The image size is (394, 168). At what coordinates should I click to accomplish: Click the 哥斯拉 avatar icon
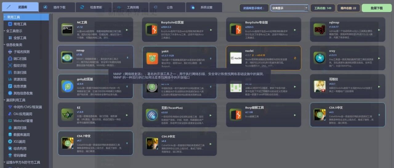point(320,86)
